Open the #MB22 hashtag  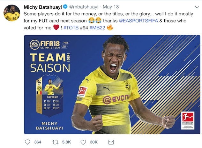pos(98,28)
